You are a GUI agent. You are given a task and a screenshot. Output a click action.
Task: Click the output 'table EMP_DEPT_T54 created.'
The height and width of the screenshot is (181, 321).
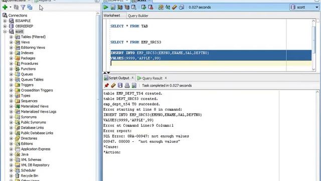coord(132,94)
